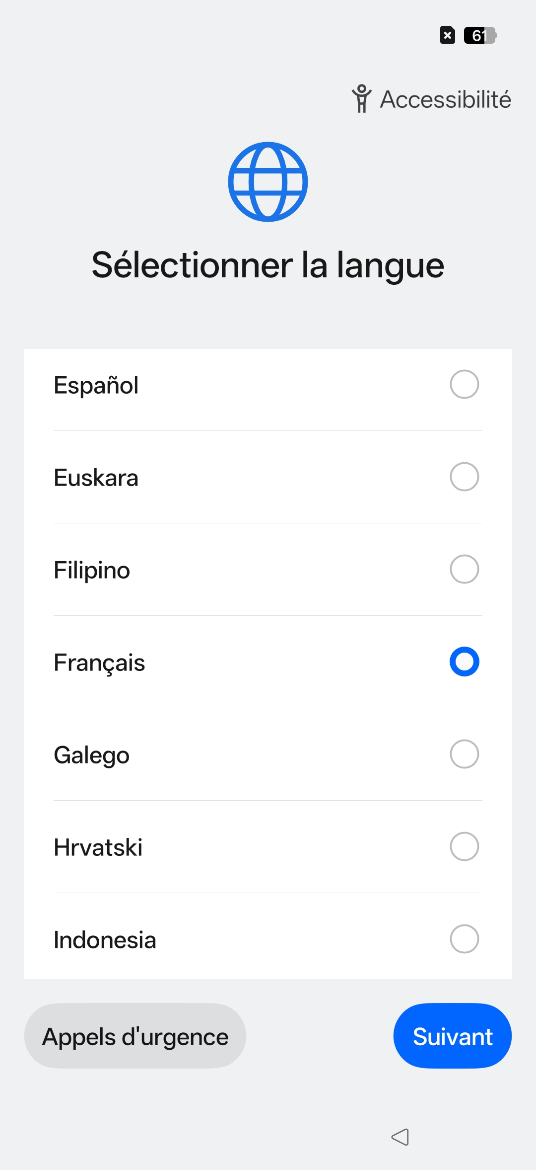Select the Euskara radio button
The height and width of the screenshot is (1170, 536).
tap(464, 477)
